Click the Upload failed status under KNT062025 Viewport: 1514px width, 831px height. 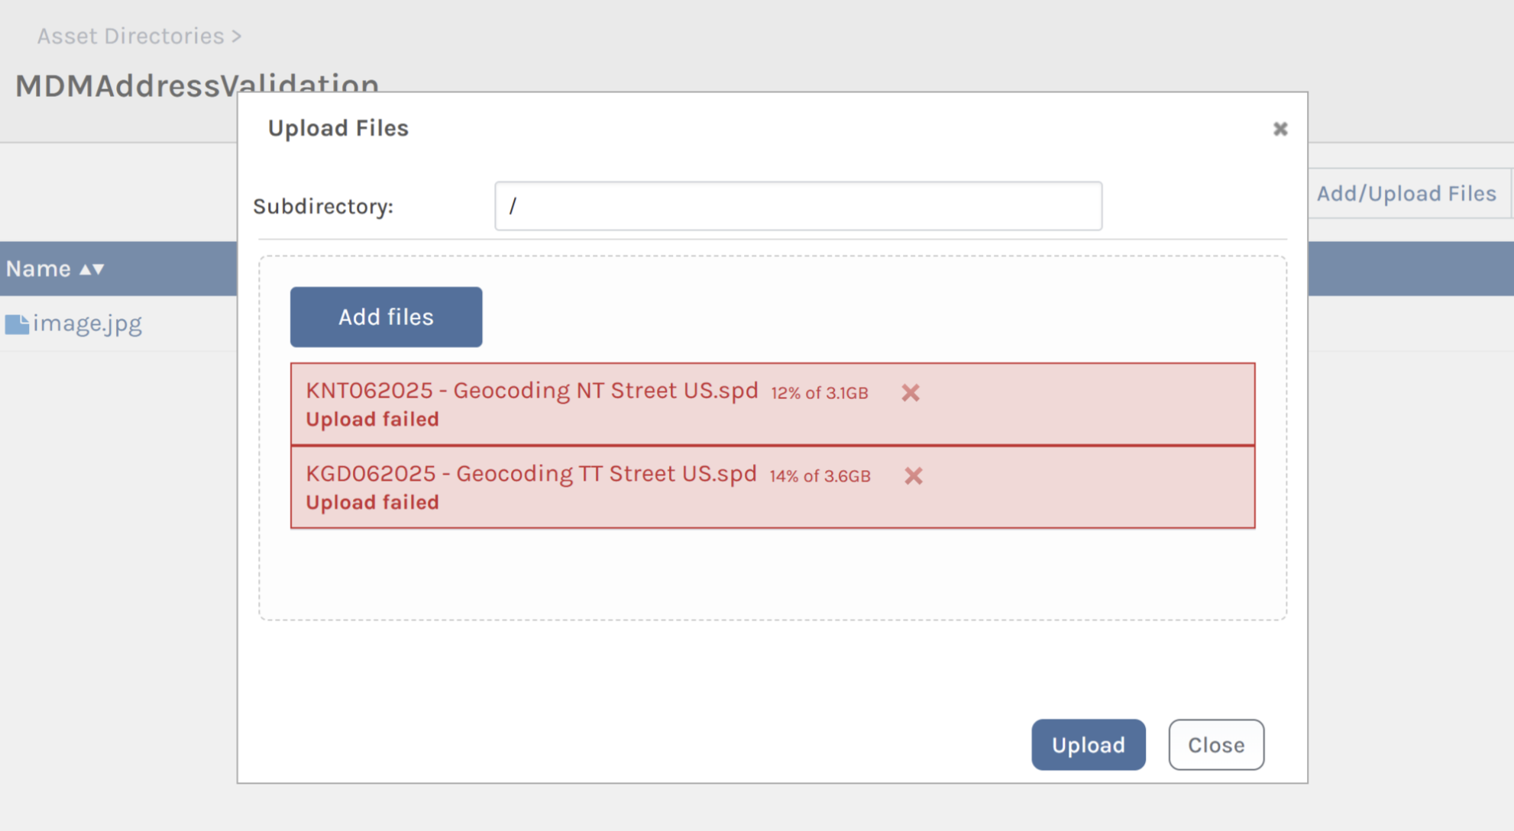372,420
